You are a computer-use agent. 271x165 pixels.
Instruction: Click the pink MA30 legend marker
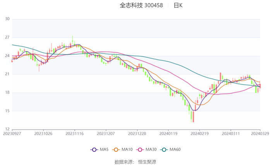(x=139, y=150)
